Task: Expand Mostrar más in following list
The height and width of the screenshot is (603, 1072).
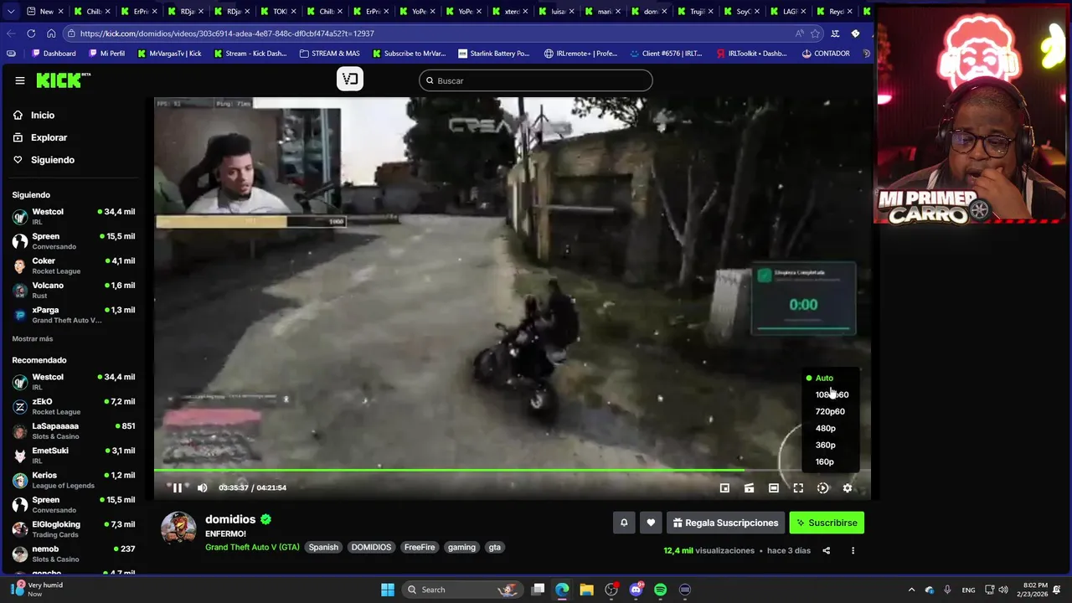Action: [33, 338]
